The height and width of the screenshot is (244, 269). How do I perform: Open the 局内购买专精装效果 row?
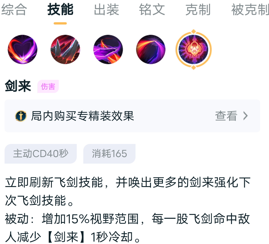tap(132, 116)
